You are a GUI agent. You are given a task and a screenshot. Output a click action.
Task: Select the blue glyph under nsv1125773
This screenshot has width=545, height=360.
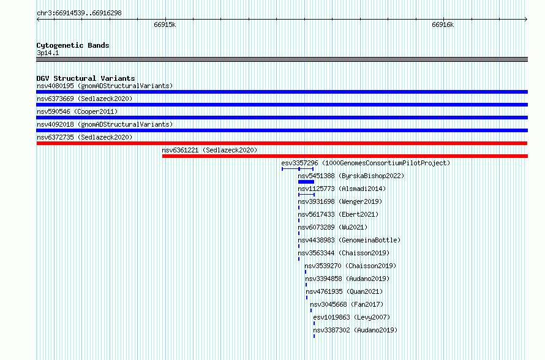click(x=306, y=195)
